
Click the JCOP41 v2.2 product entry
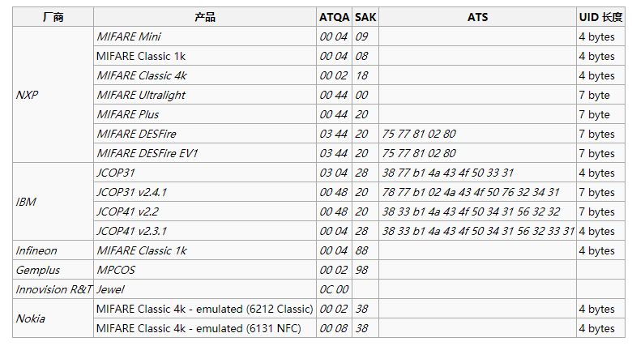(126, 211)
